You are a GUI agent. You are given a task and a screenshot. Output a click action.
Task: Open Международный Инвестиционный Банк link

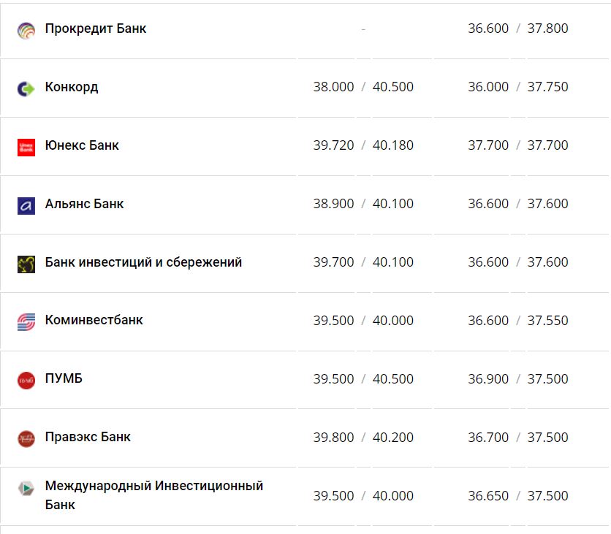pos(153,495)
